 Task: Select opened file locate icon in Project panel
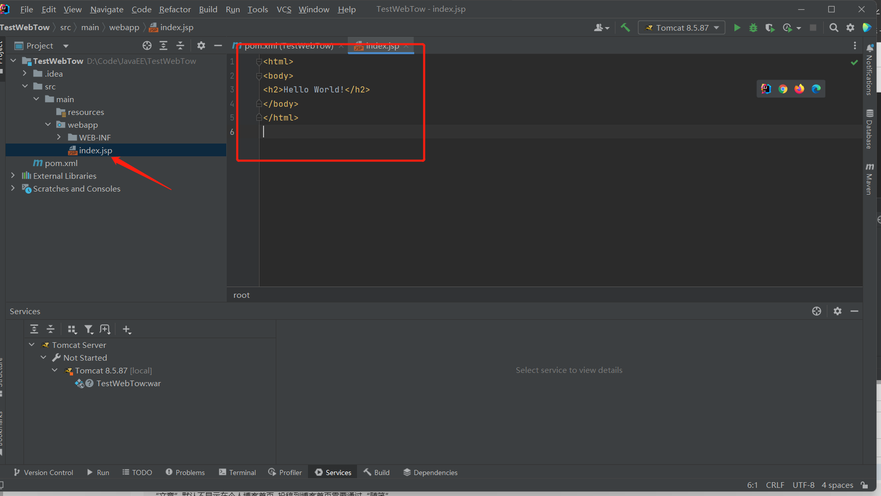point(147,45)
